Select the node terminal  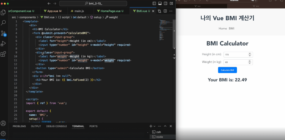[x=162, y=137]
